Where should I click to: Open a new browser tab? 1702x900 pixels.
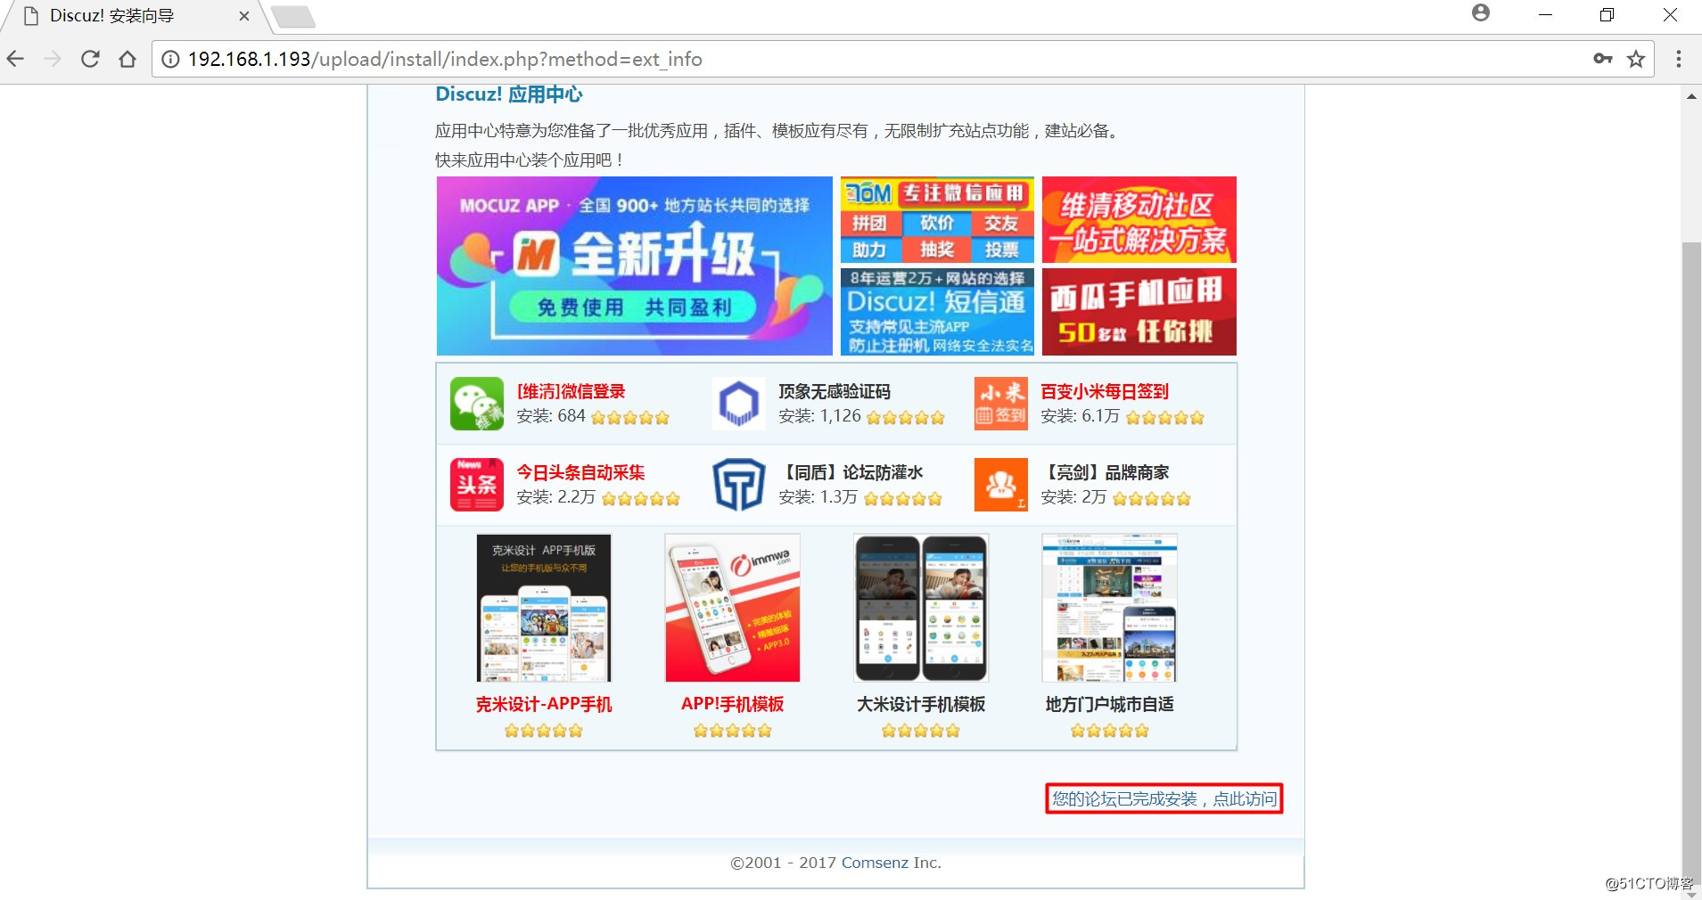(293, 16)
